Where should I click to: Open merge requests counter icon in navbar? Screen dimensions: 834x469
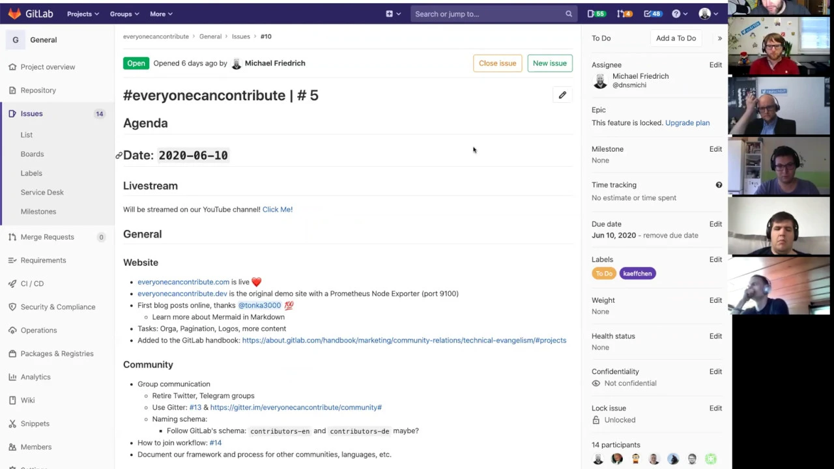[624, 14]
